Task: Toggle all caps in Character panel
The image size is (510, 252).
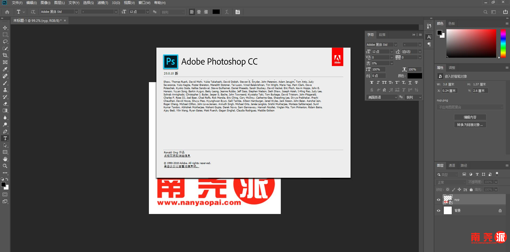Action: (384, 83)
